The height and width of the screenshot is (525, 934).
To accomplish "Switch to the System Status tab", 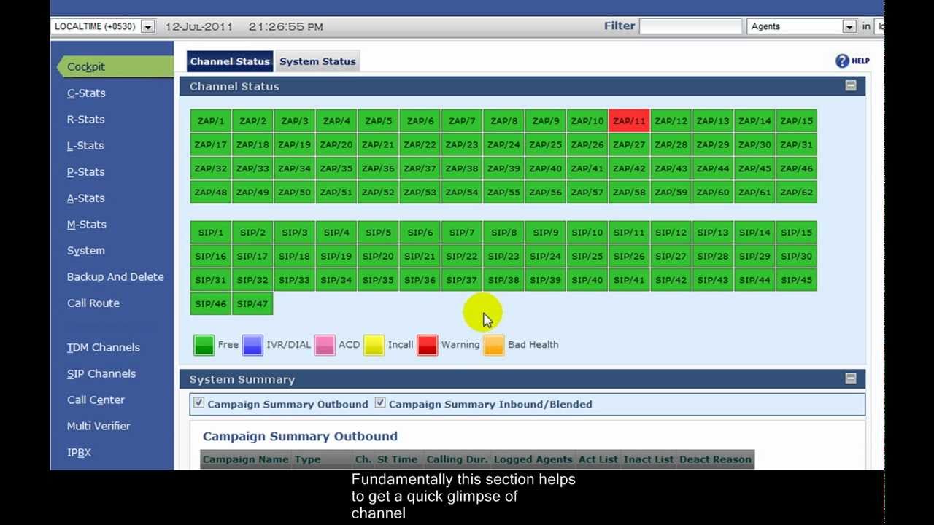I will (317, 61).
